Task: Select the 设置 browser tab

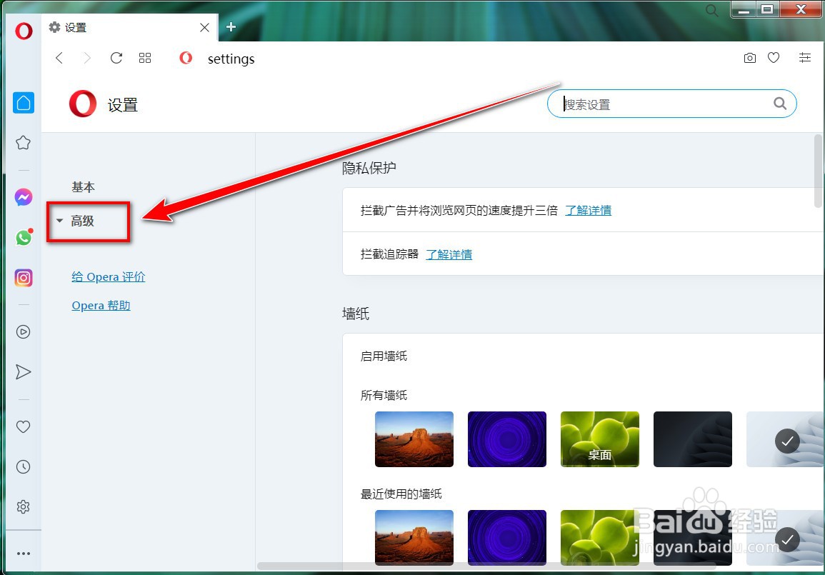Action: (x=129, y=27)
